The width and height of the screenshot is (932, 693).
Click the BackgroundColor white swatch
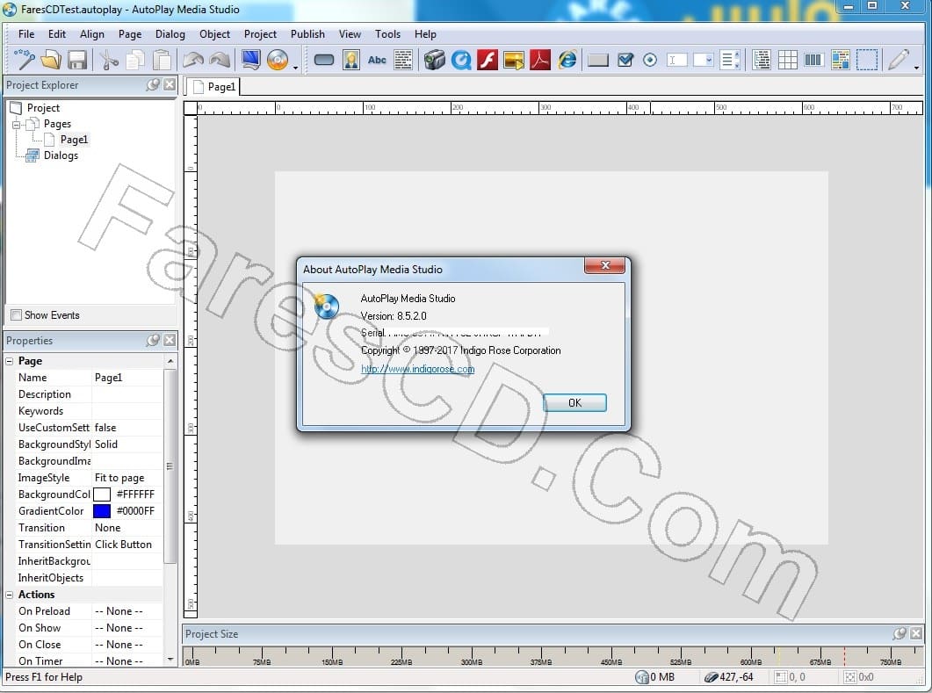point(102,494)
